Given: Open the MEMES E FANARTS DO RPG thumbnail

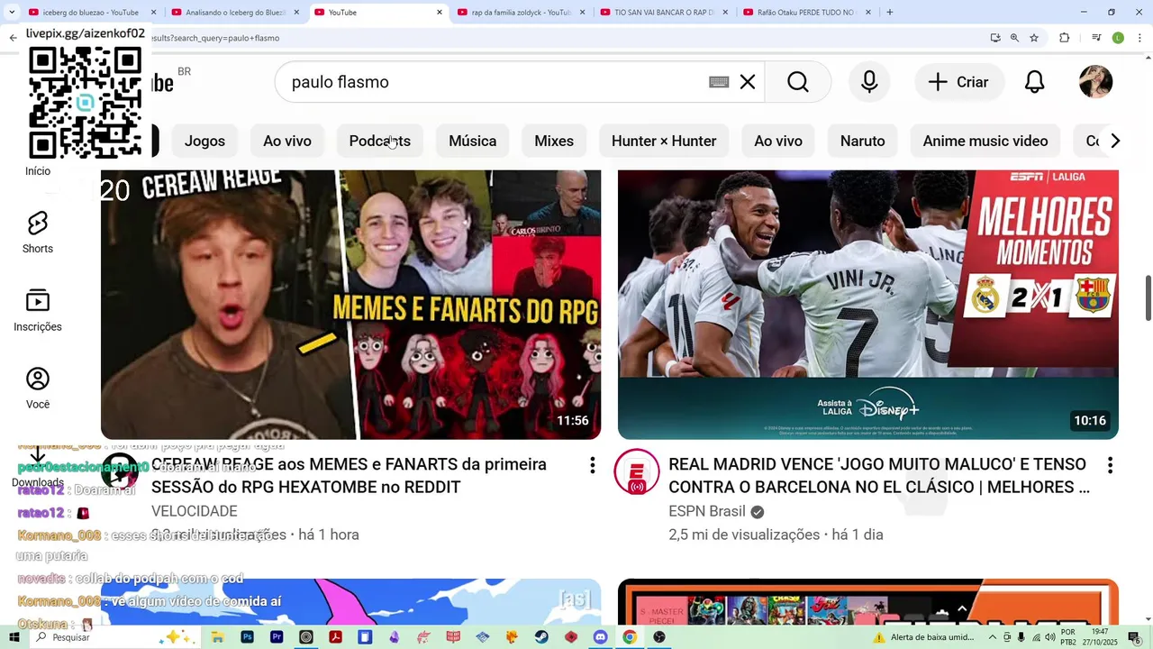Looking at the screenshot, I should 350,305.
